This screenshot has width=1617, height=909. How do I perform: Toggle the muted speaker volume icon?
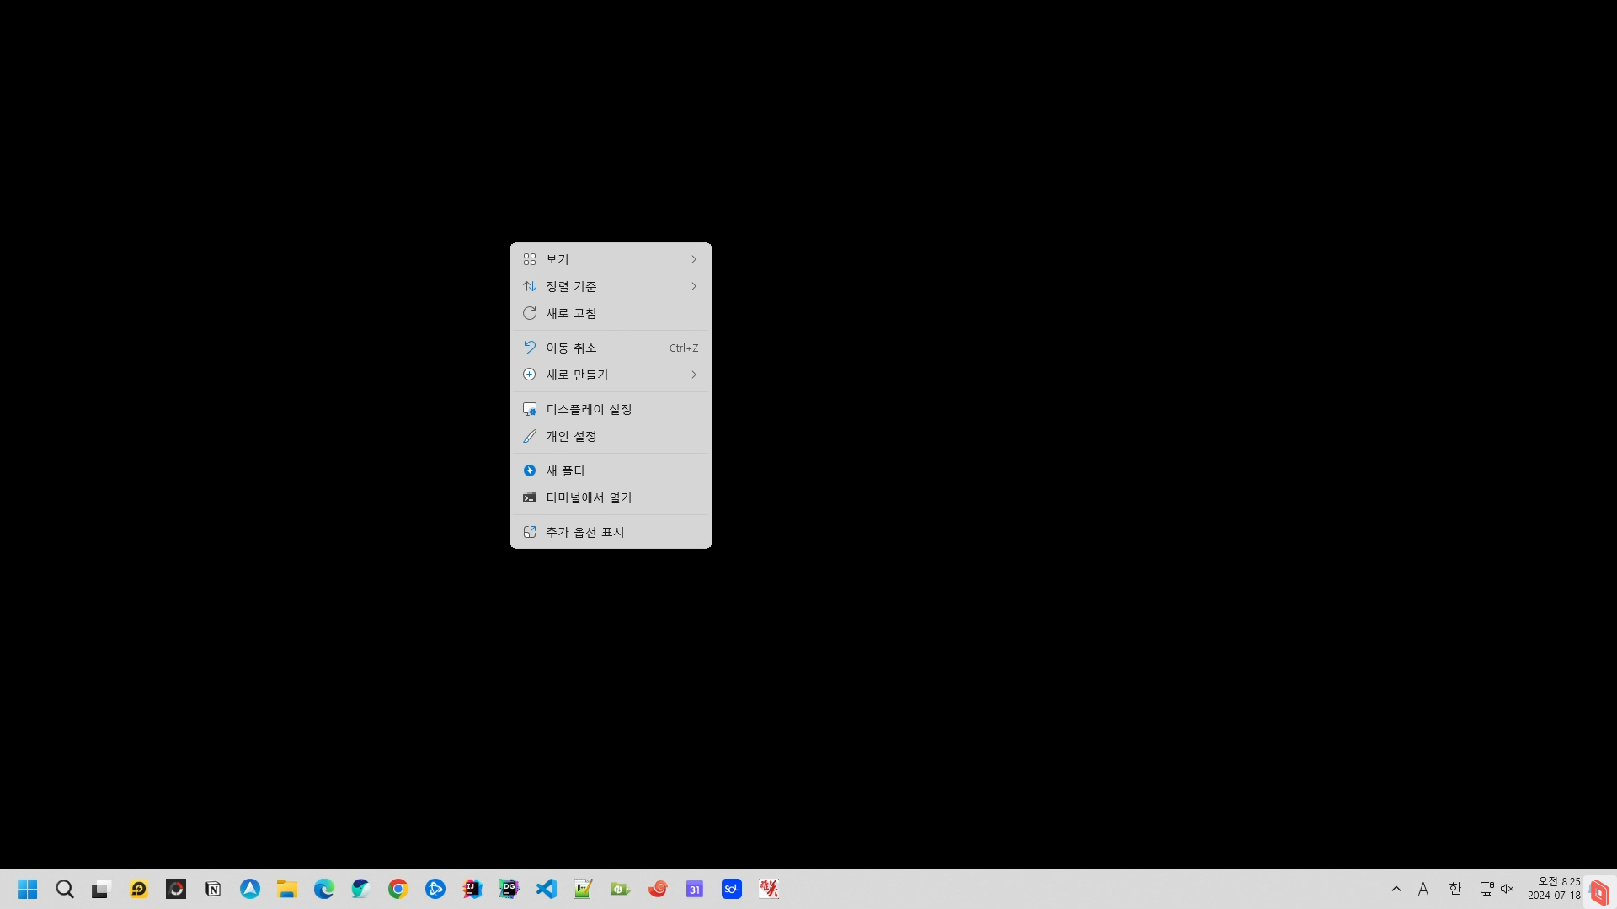point(1508,889)
